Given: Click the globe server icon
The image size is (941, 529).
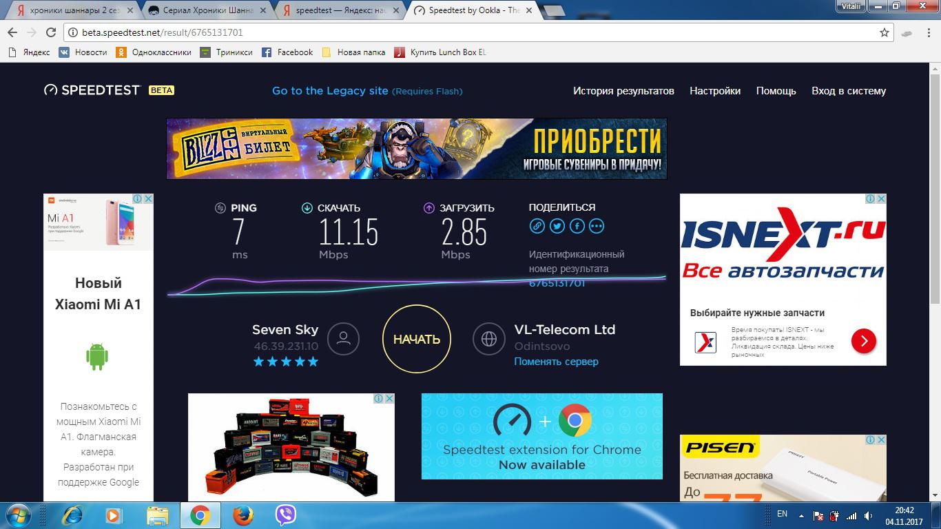Looking at the screenshot, I should tap(489, 339).
